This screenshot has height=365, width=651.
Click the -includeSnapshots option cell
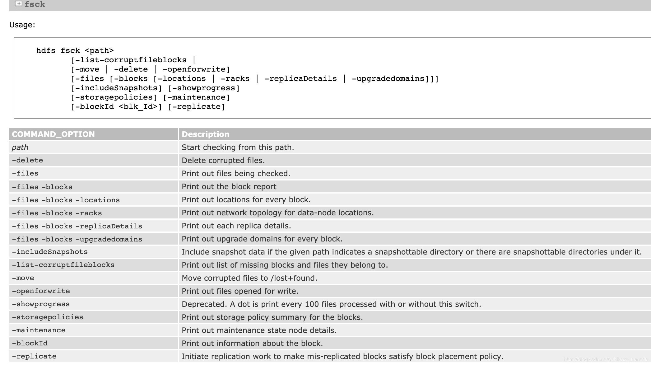[50, 252]
